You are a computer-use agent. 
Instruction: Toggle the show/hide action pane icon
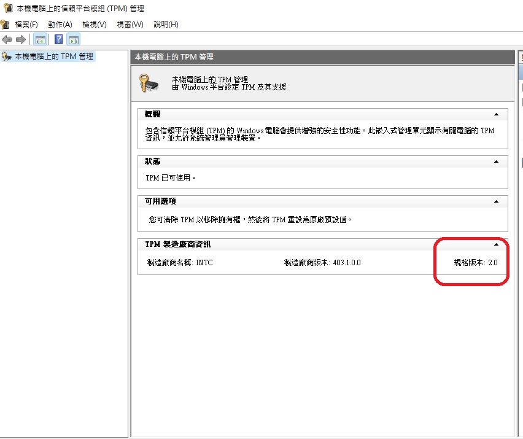click(74, 40)
